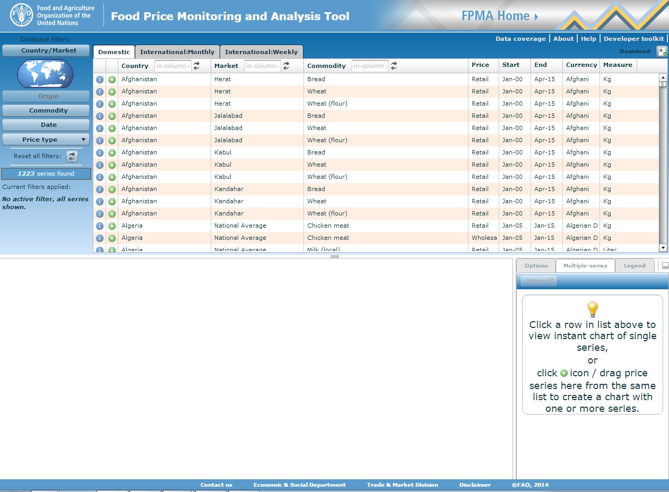Expand the Commodity filter
Viewport: 669px width, 492px height.
pos(46,110)
